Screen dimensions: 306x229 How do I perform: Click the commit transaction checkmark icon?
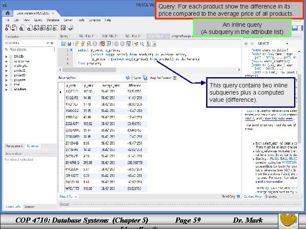[116, 44]
